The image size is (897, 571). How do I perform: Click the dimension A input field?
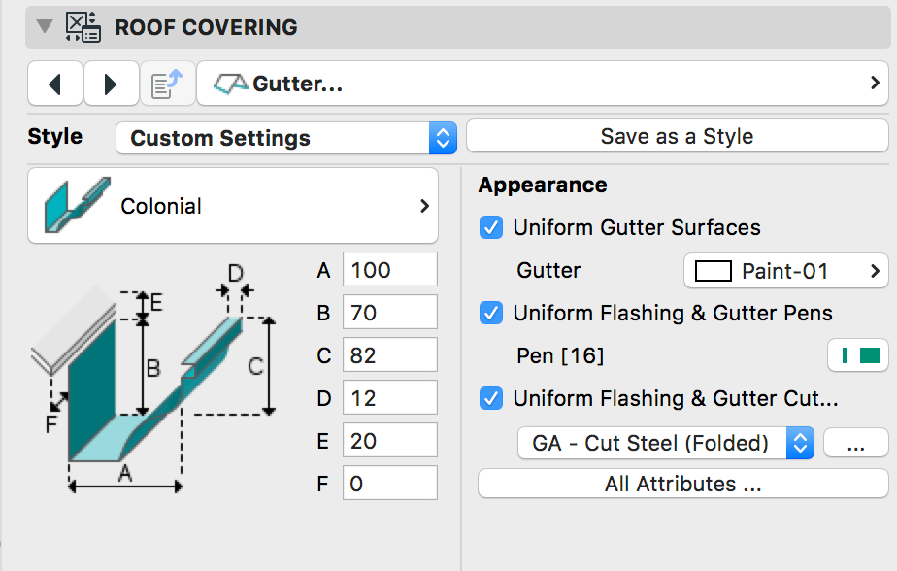point(389,270)
